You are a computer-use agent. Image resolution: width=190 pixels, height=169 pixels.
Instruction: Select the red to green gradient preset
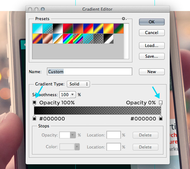[x=68, y=29]
